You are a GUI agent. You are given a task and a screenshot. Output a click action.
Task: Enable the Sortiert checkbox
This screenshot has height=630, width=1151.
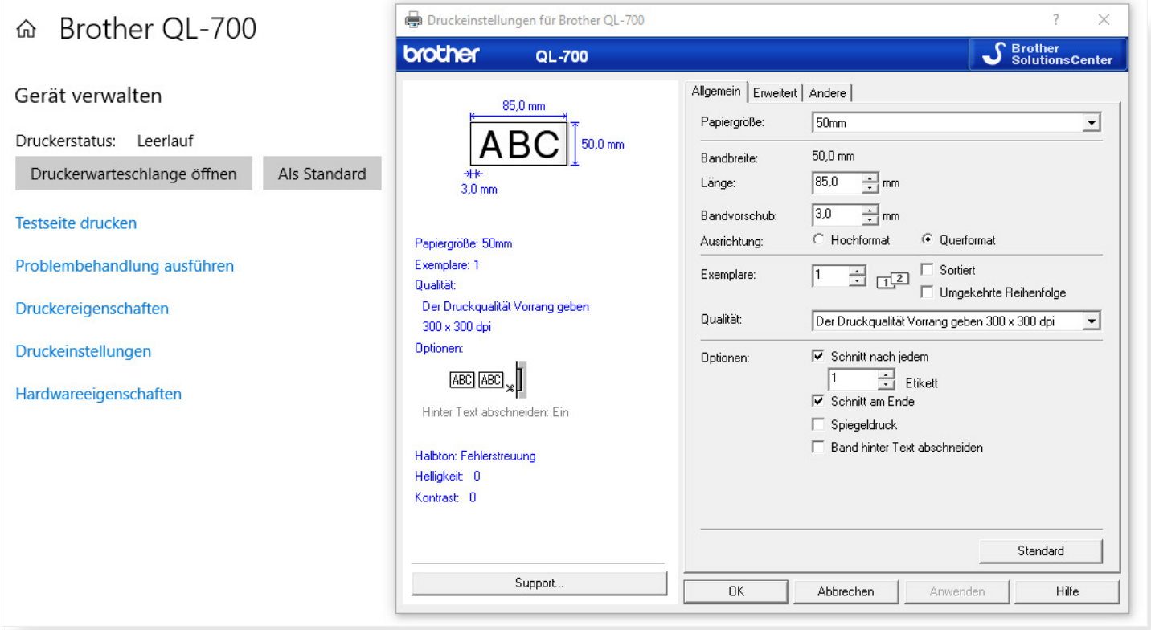(928, 270)
